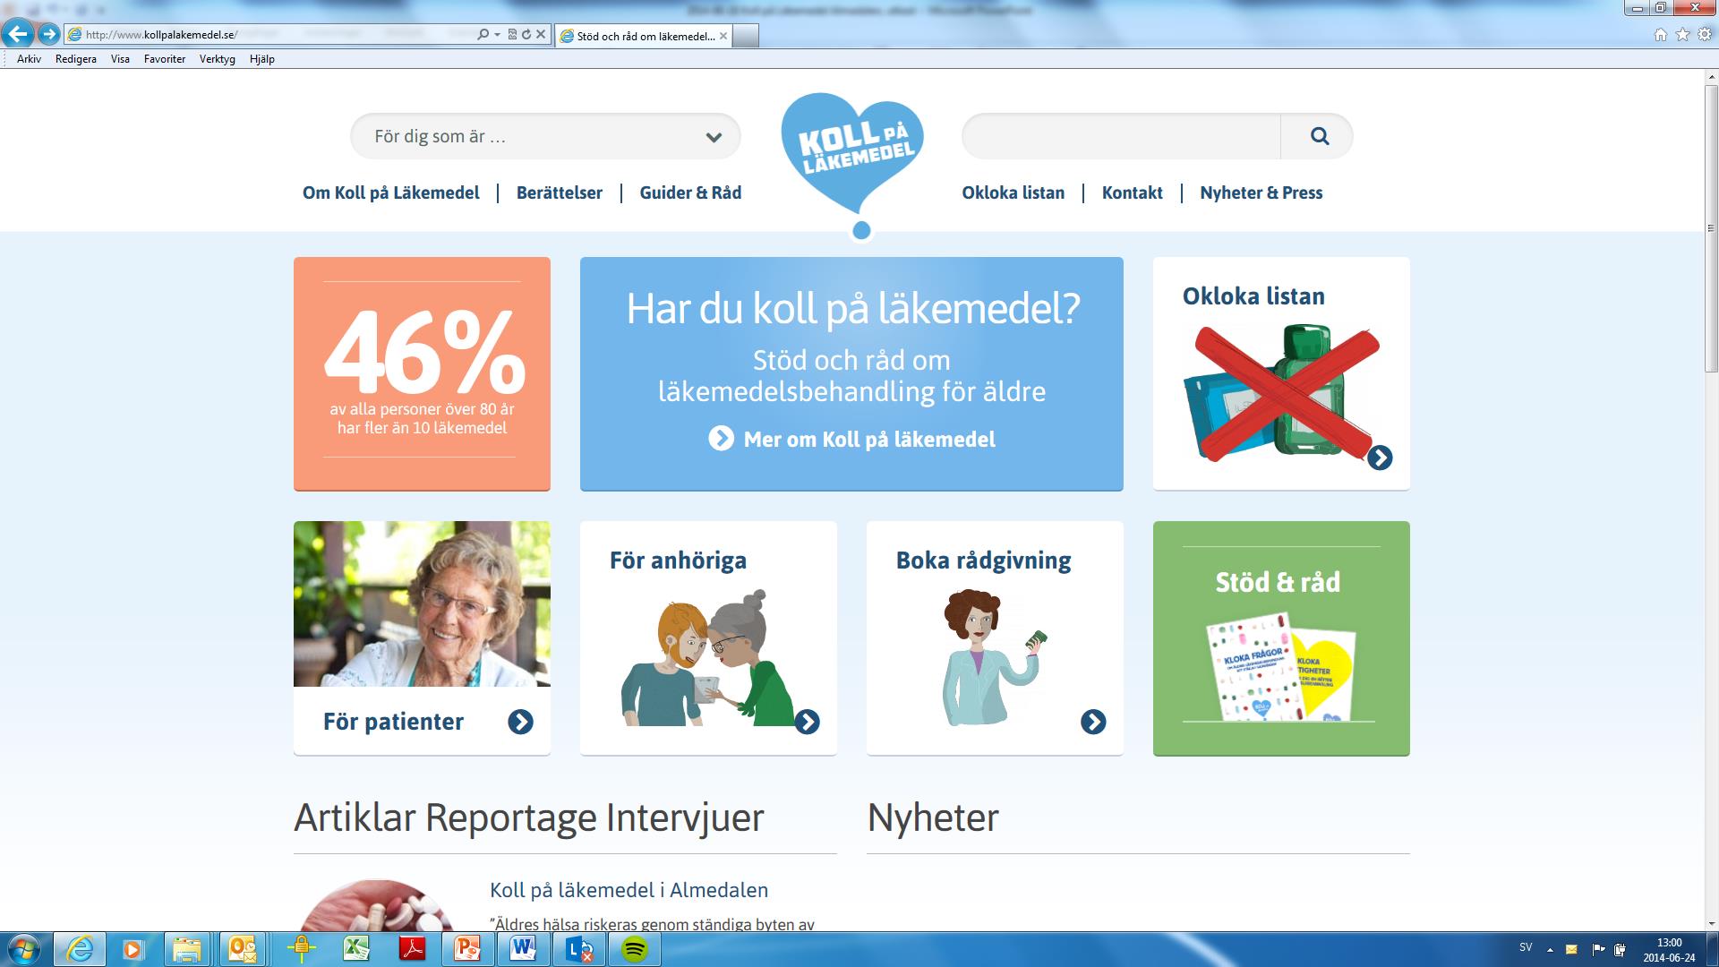1719x967 pixels.
Task: Open 'Okloka listan' navigation link
Action: click(x=1013, y=193)
